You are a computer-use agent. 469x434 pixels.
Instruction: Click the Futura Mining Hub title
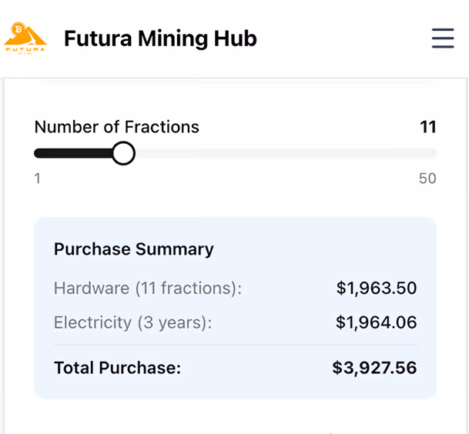point(160,38)
